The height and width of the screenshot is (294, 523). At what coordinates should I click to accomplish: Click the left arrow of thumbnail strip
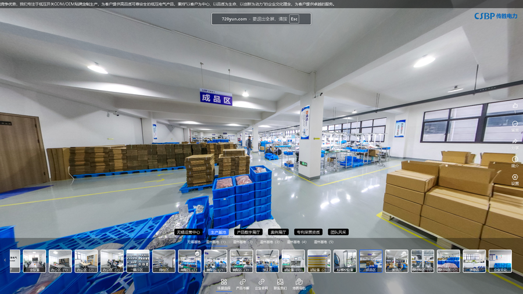[x=5, y=260]
